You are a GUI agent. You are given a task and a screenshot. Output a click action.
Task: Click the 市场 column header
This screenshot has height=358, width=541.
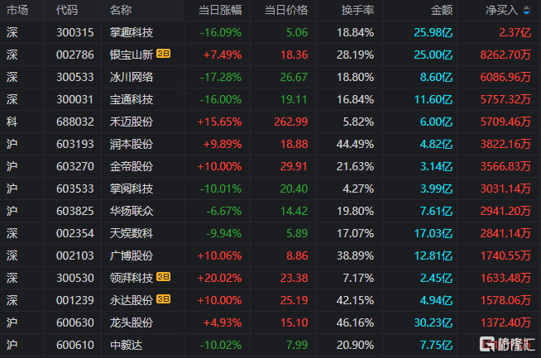pos(17,11)
